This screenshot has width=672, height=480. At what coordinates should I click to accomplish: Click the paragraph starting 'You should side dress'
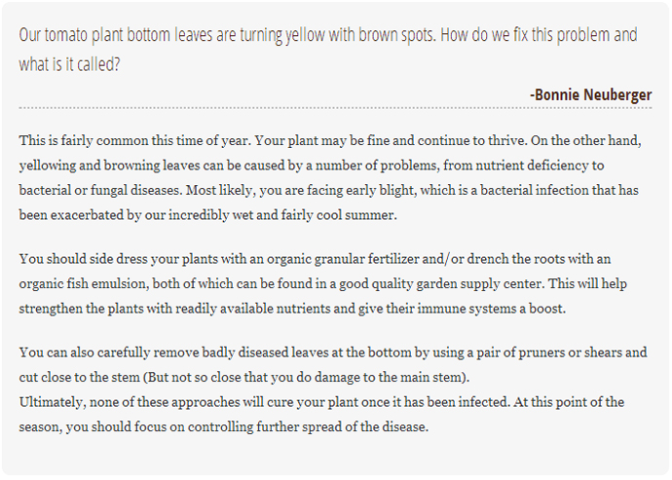tap(323, 283)
